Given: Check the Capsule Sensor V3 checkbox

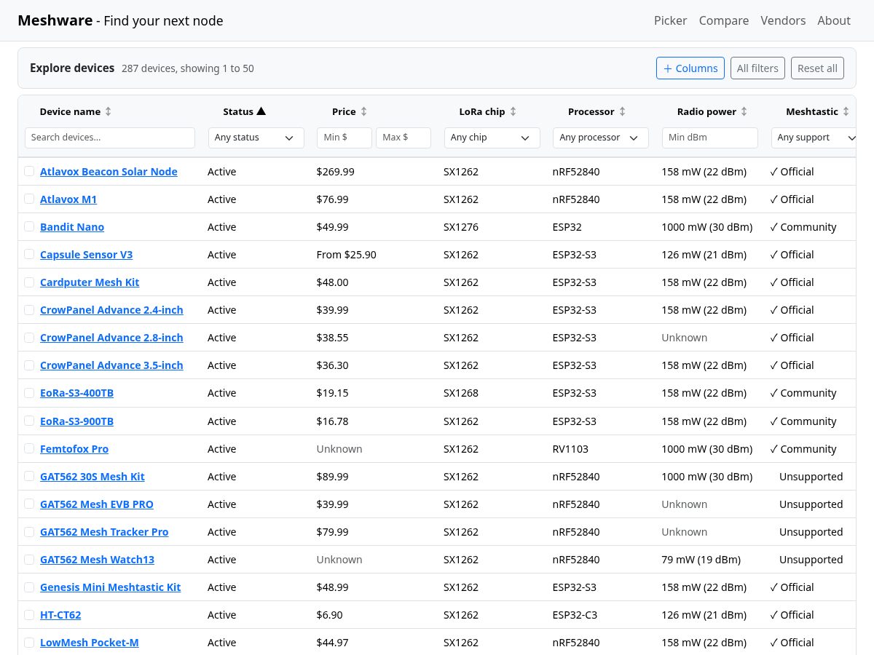Looking at the screenshot, I should tap(29, 254).
